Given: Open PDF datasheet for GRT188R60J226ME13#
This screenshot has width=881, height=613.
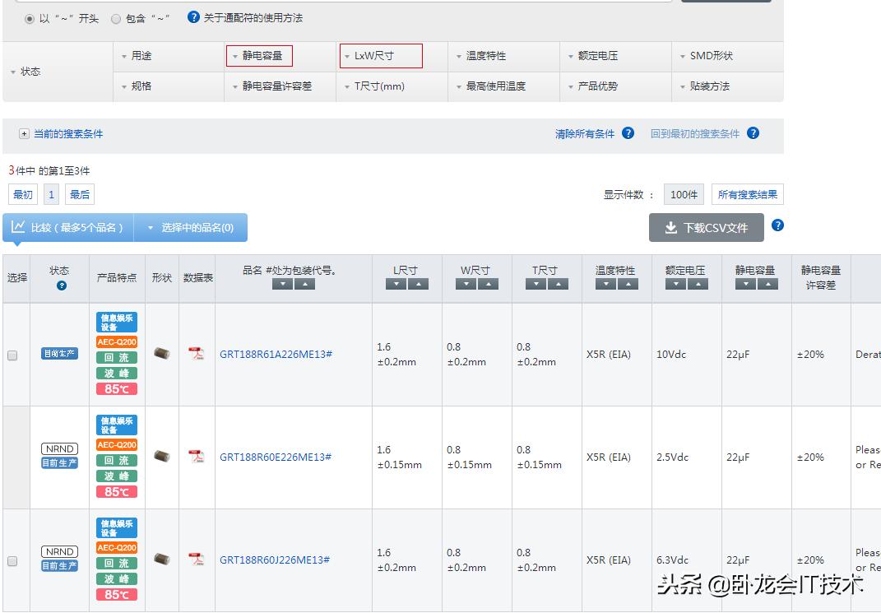Looking at the screenshot, I should pos(197,560).
